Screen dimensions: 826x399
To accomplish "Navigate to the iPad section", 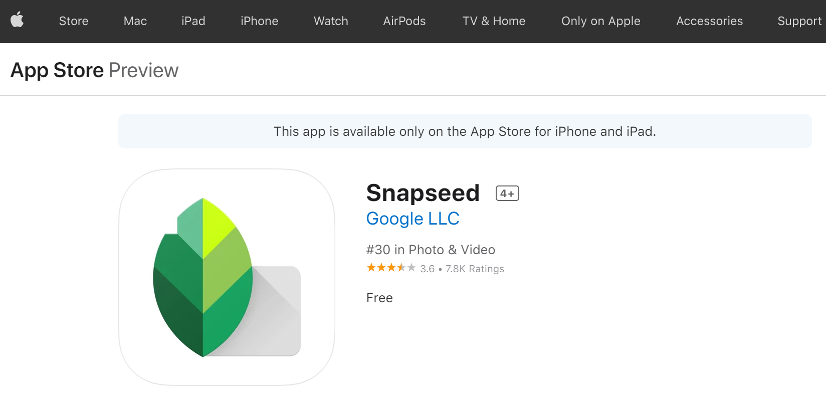I will point(193,21).
